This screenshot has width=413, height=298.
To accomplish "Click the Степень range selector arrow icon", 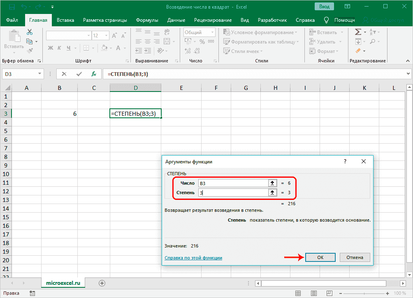I will click(x=272, y=193).
